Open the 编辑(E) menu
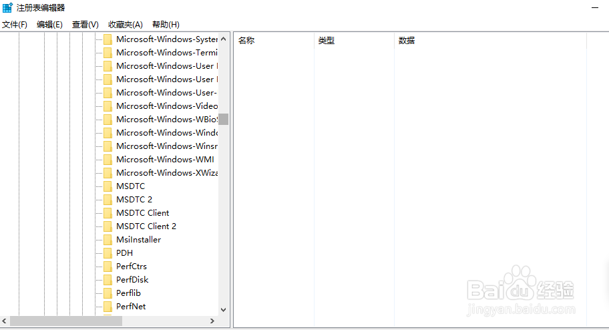The height and width of the screenshot is (330, 609). click(49, 25)
